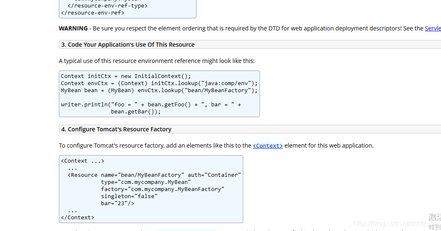The height and width of the screenshot is (231, 441).
Task: Click the '<Context ...>' opening tag line
Action: pyautogui.click(x=83, y=161)
